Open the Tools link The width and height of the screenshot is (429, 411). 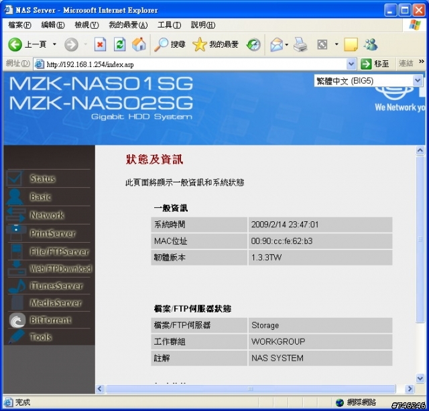pos(41,337)
